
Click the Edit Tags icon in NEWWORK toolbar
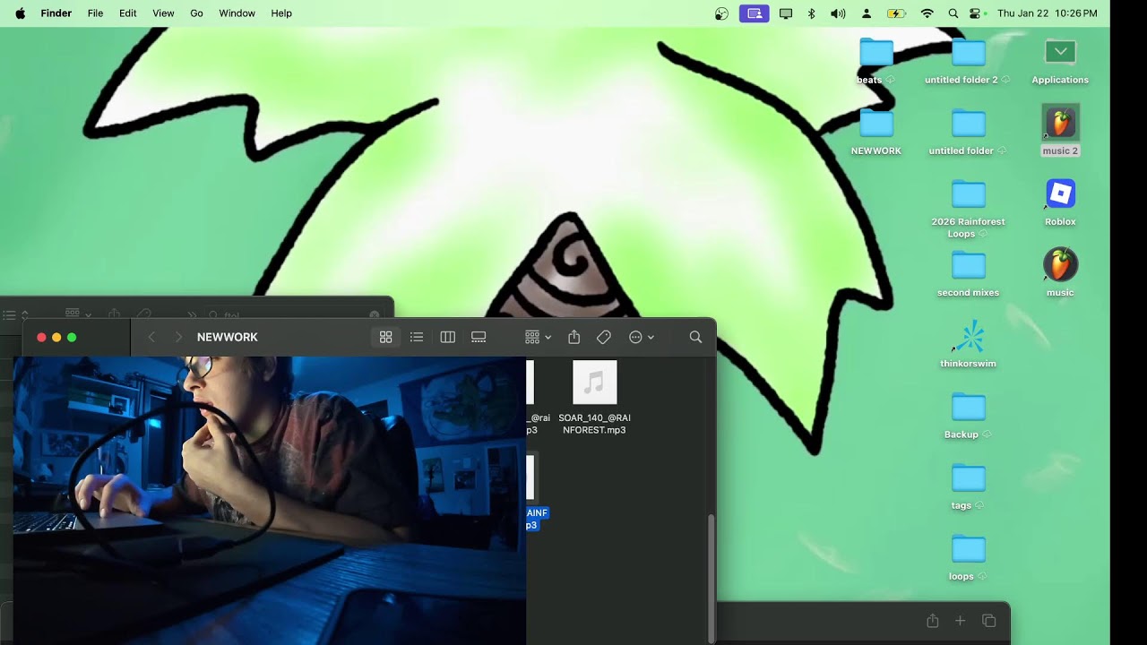[604, 337]
